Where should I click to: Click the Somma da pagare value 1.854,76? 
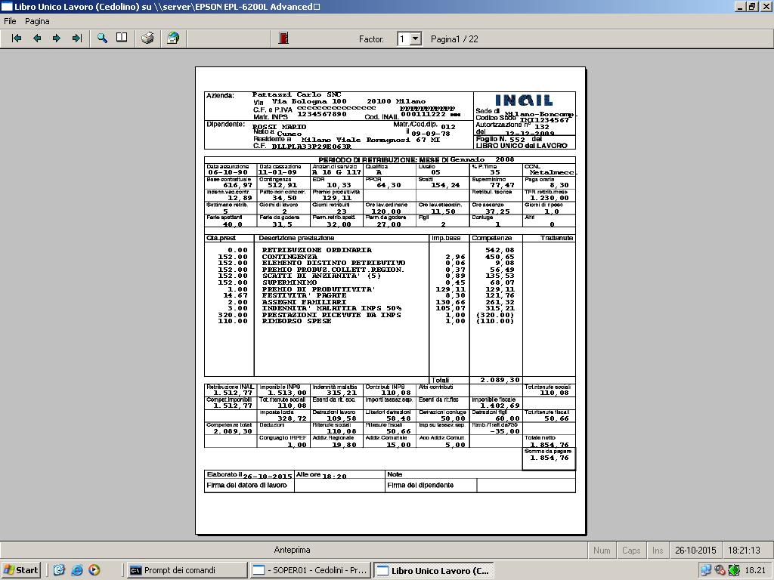coord(550,458)
